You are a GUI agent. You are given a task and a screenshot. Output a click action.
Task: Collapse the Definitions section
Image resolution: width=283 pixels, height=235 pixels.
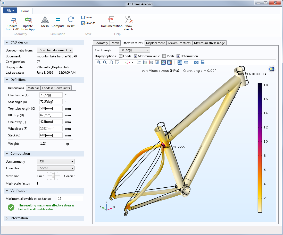7,80
